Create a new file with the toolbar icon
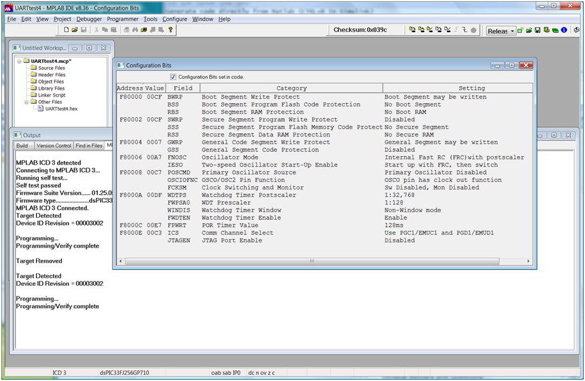585x381 pixels. tap(66, 29)
